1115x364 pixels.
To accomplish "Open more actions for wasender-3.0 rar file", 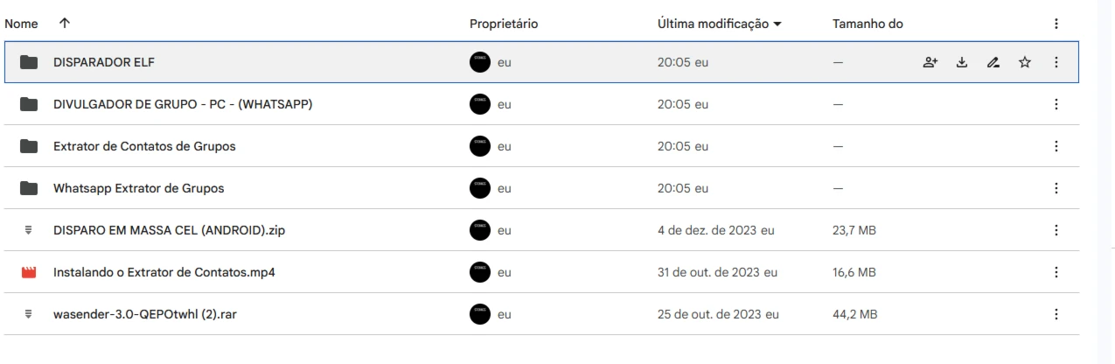I will [x=1056, y=314].
